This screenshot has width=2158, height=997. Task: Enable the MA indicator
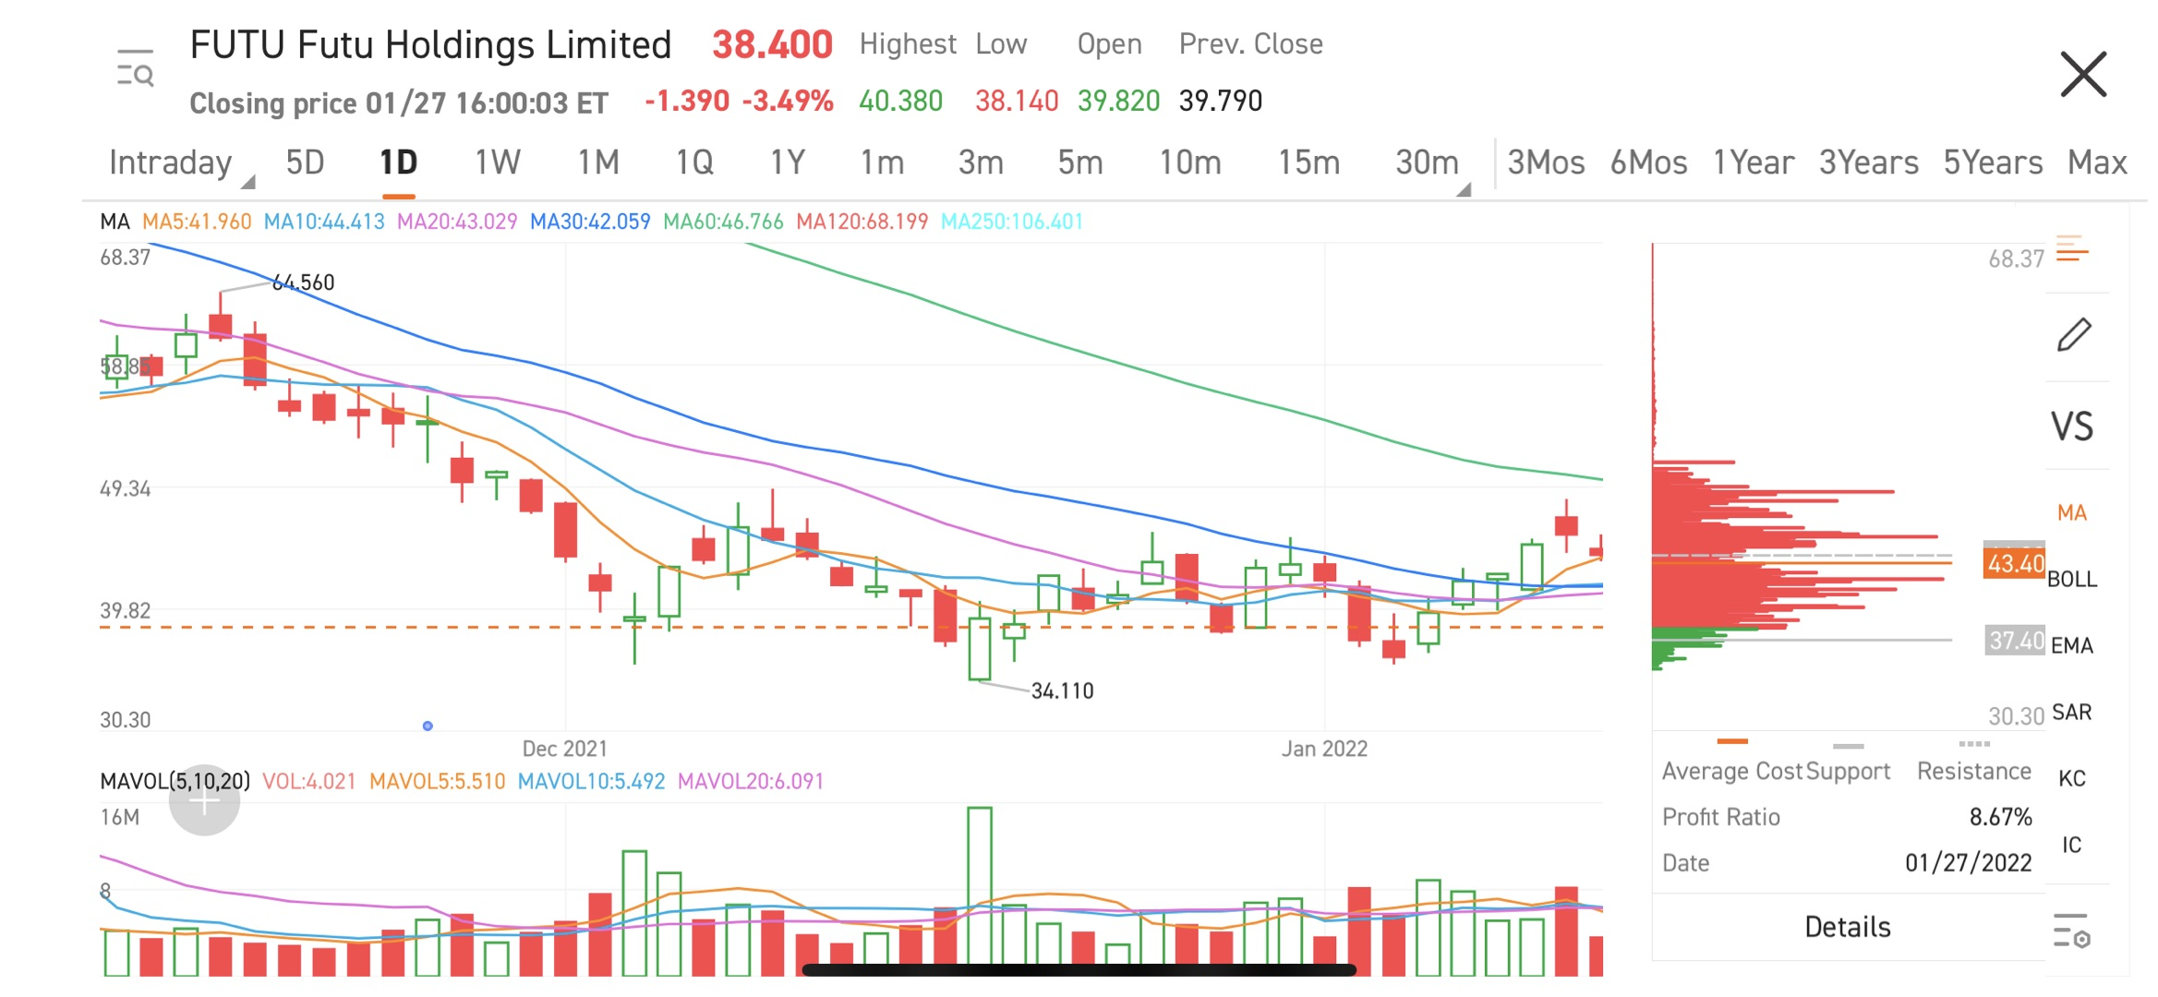pyautogui.click(x=2072, y=512)
